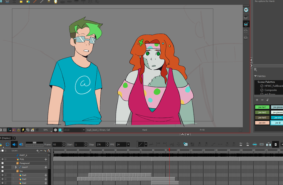Open the 50% zoom level menu
The height and width of the screenshot is (185, 283).
(x=47, y=130)
